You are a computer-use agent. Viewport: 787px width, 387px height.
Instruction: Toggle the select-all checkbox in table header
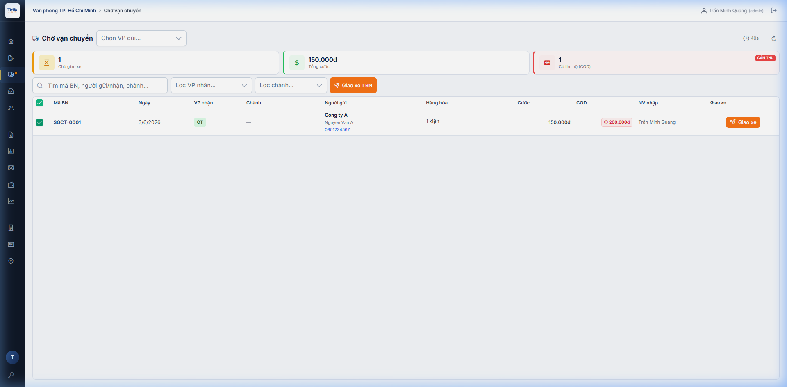pyautogui.click(x=40, y=103)
